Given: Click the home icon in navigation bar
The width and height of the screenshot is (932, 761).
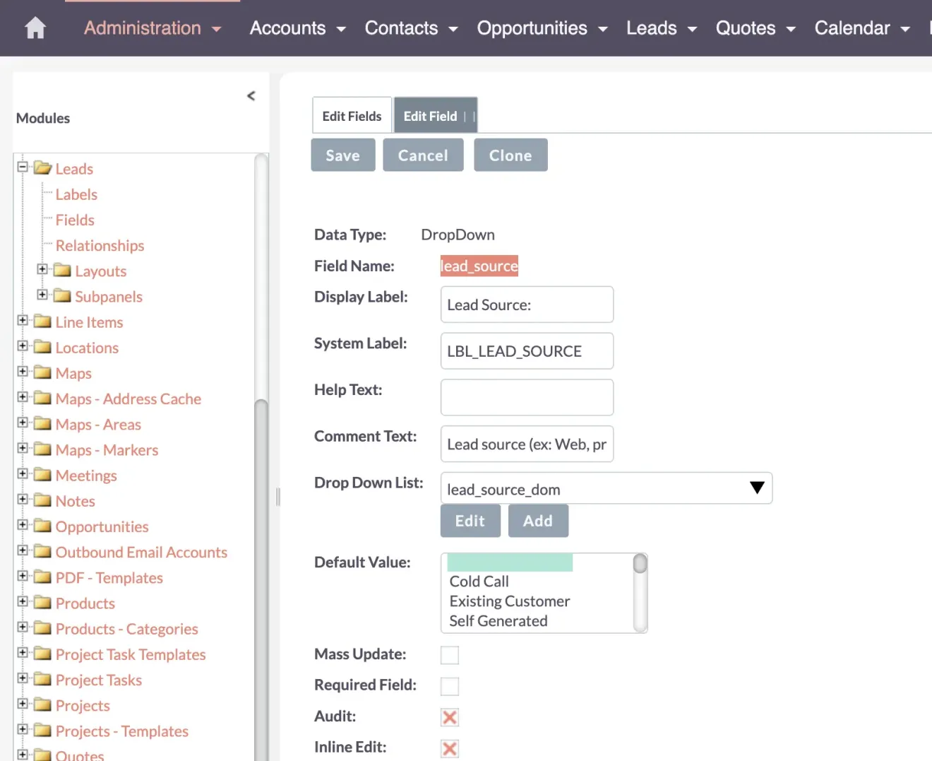Looking at the screenshot, I should (x=34, y=28).
